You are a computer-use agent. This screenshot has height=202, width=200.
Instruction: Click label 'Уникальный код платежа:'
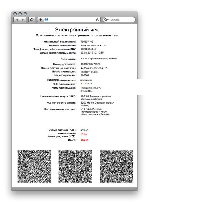(x=60, y=42)
